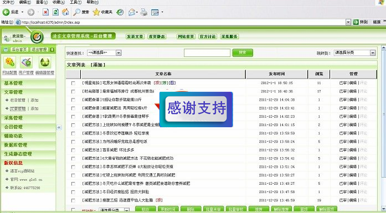The width and height of the screenshot is (386, 213).
Task: Expand the 采集管理 sidebar section
Action: coord(28,118)
